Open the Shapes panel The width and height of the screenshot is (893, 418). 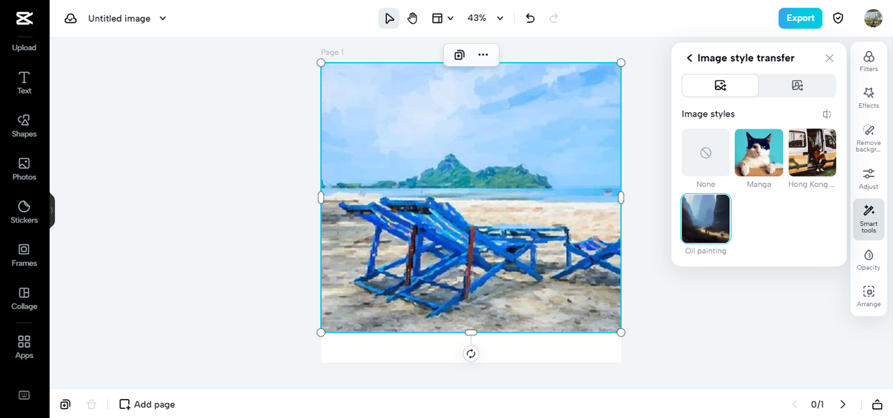(24, 126)
